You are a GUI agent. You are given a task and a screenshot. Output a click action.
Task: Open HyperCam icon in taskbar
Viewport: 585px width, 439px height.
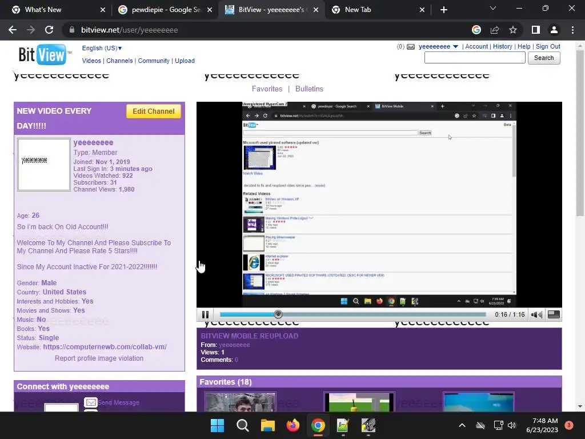pos(368,425)
